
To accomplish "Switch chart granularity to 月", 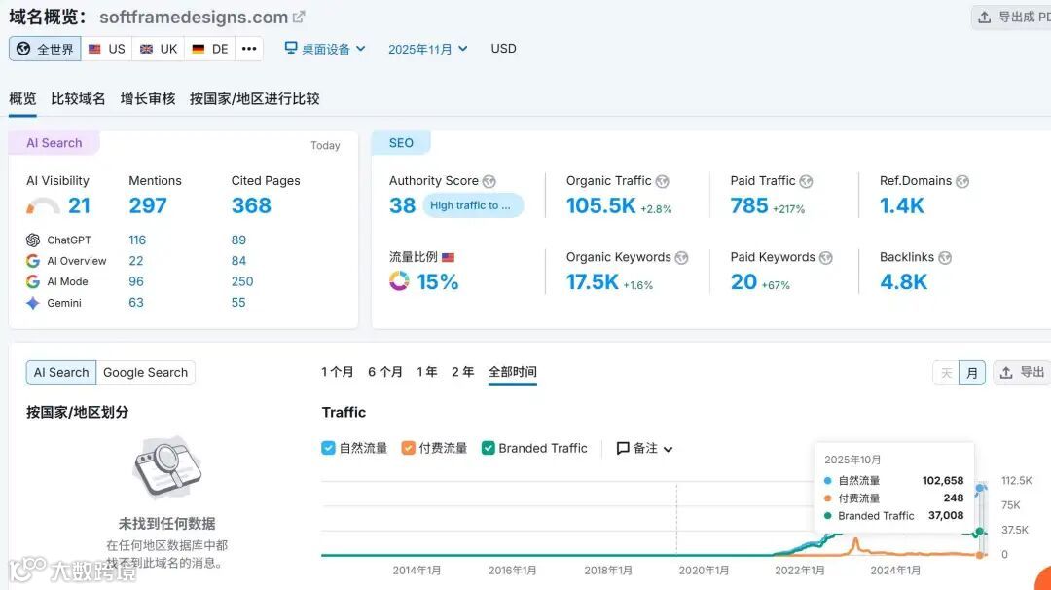I will 972,373.
